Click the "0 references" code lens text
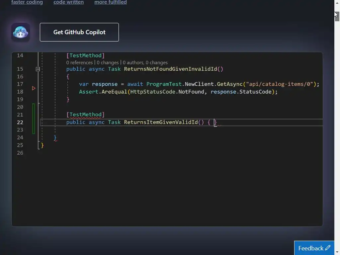 [x=79, y=63]
